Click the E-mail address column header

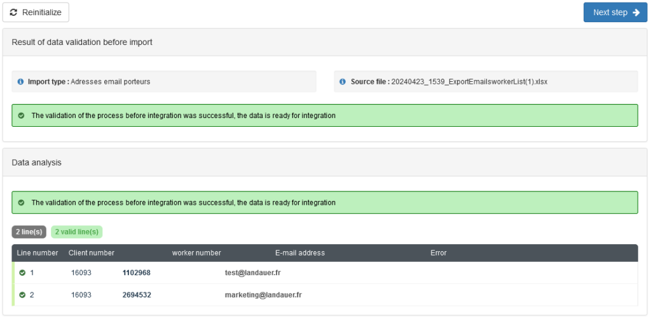tap(300, 252)
